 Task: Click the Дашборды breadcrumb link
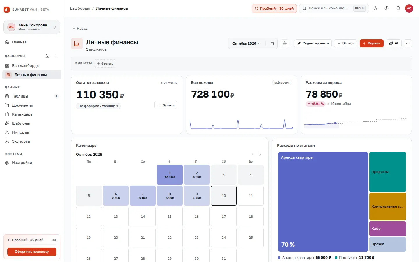80,8
